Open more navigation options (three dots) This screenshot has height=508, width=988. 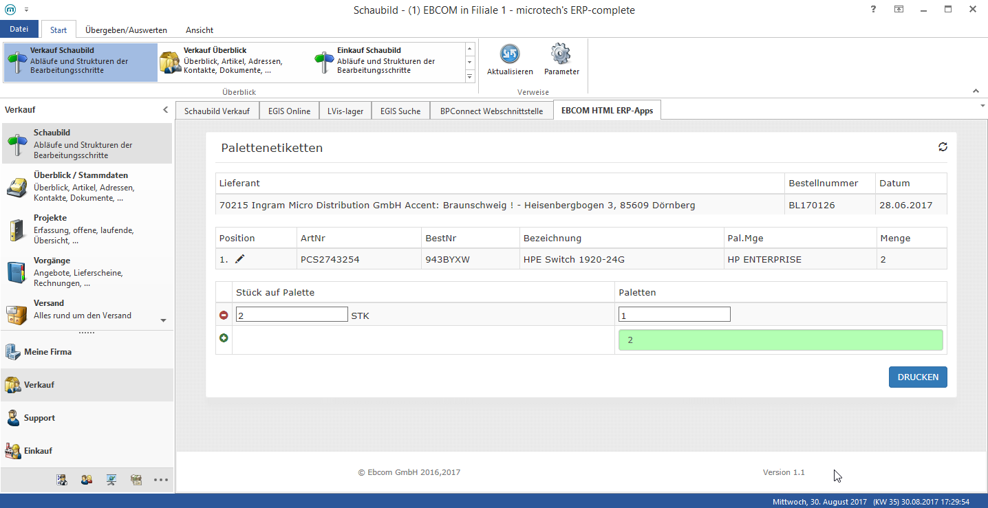point(161,481)
